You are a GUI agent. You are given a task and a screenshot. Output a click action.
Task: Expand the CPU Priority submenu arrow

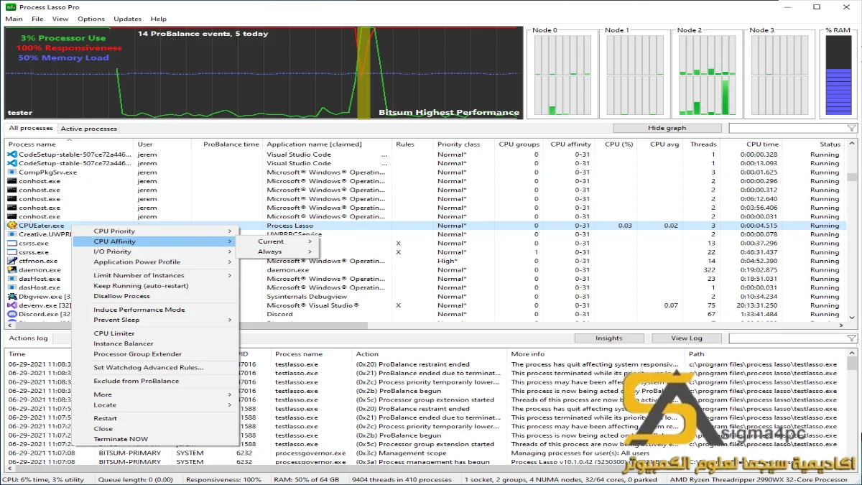pyautogui.click(x=230, y=231)
